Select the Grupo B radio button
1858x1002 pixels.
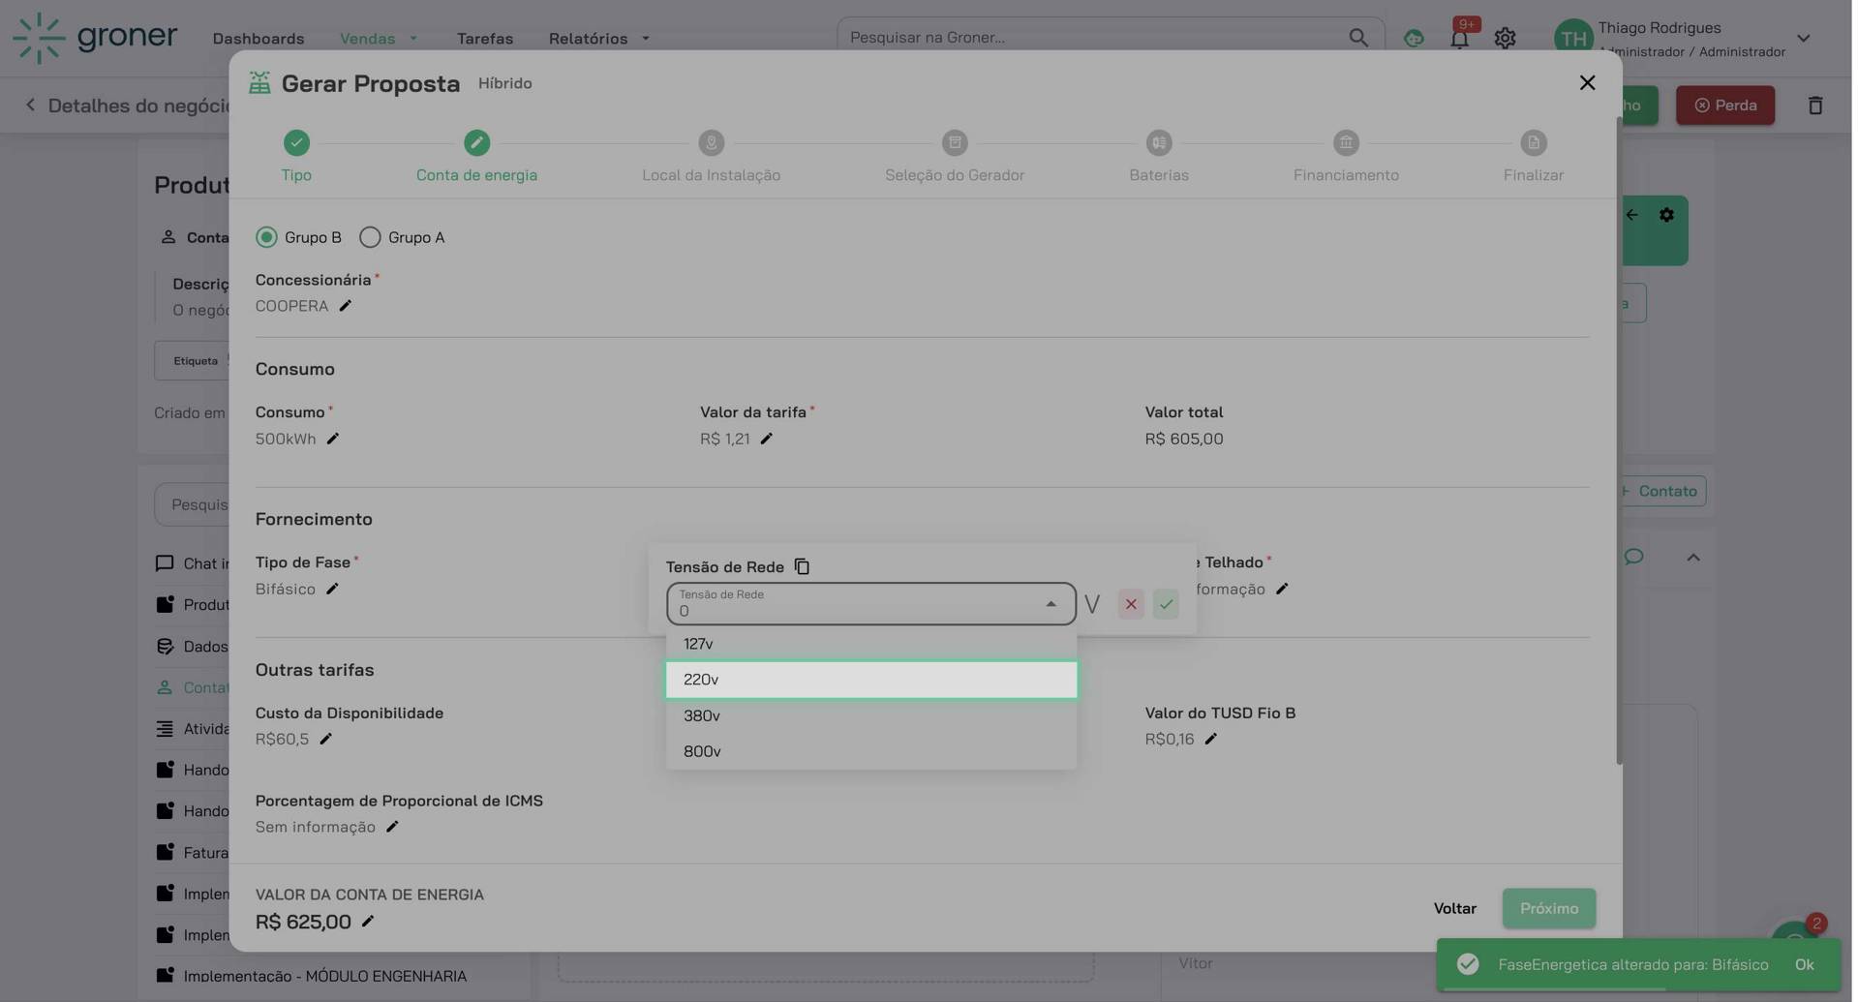coord(265,237)
